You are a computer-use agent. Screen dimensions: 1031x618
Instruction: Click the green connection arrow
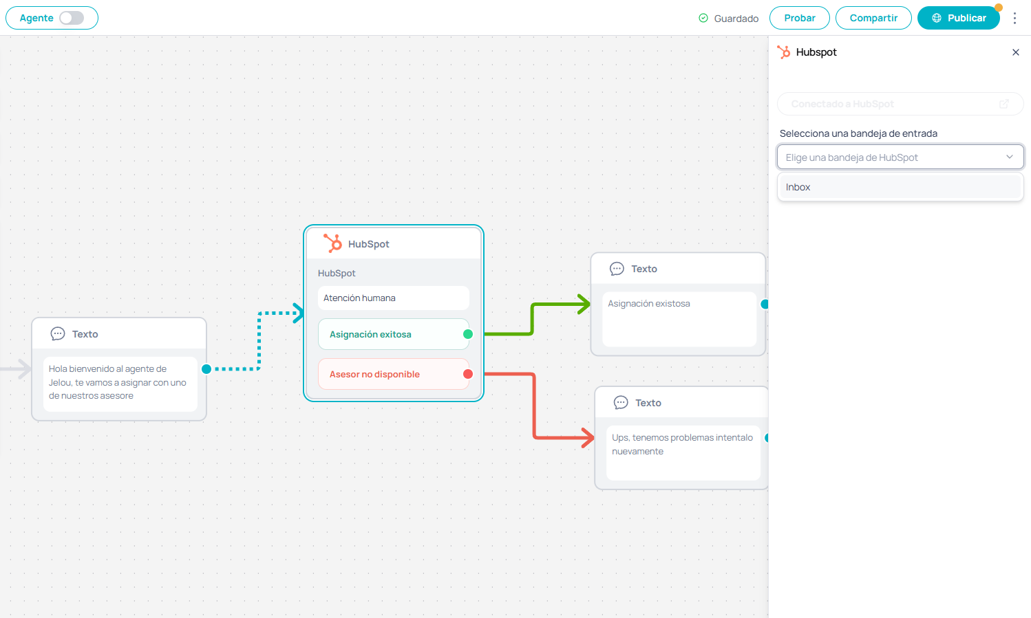click(x=533, y=318)
